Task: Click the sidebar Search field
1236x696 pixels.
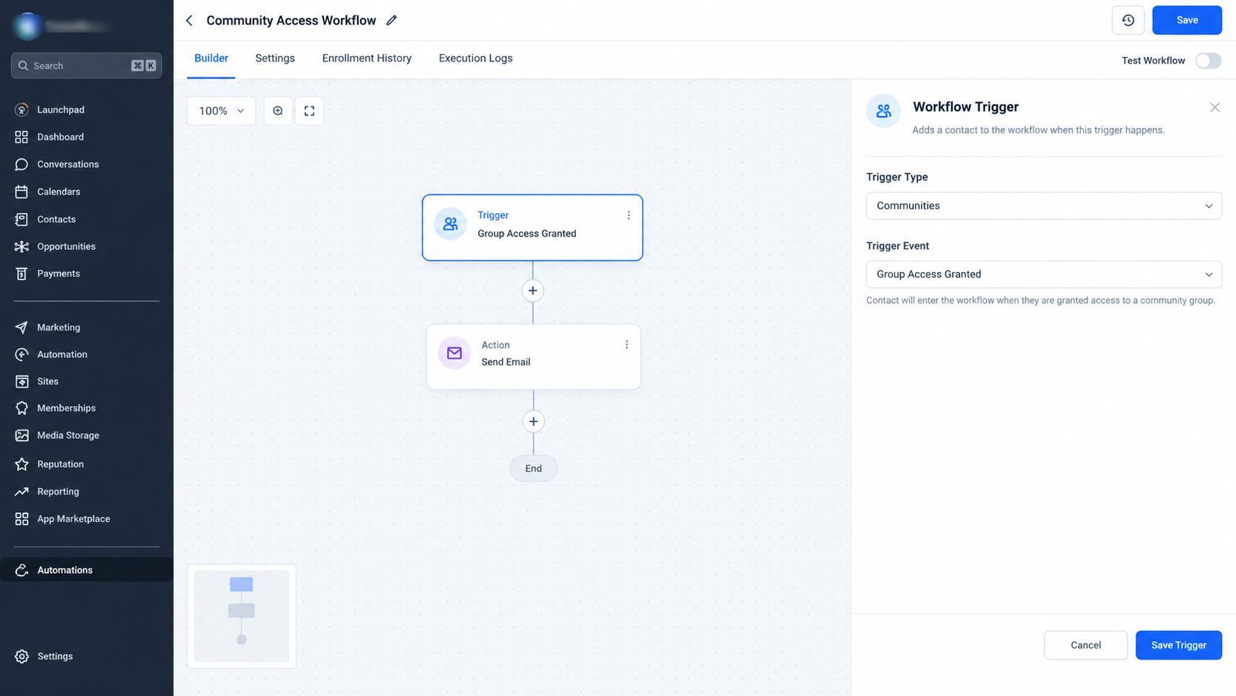Action: (x=86, y=66)
